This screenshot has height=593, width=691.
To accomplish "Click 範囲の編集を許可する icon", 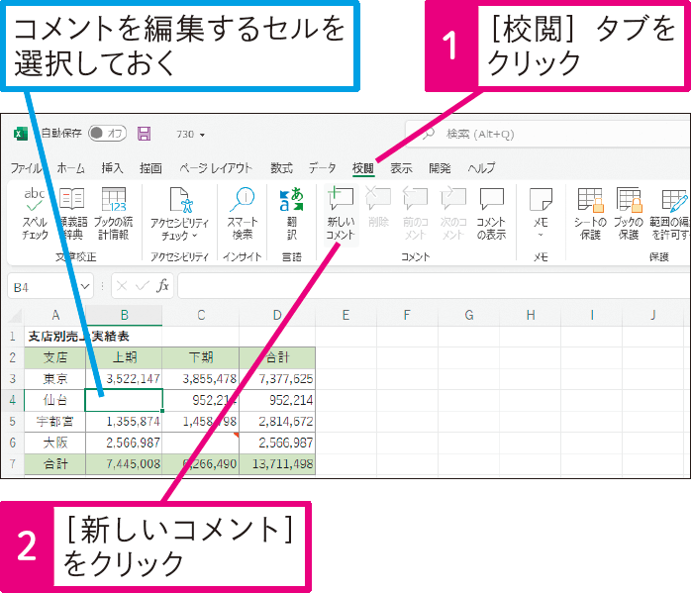I will pos(670,214).
